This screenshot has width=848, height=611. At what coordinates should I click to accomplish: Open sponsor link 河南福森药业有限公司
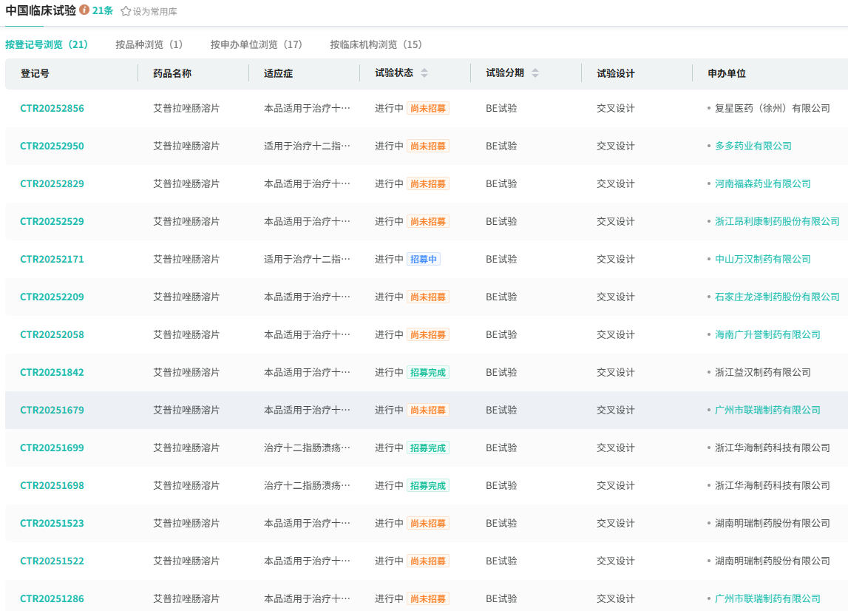pos(762,183)
